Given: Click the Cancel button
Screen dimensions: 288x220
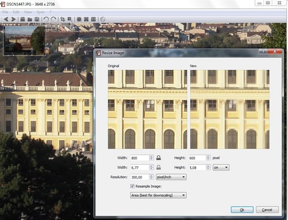Looking at the screenshot, I should point(267,210).
